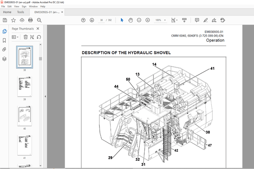
Task: Select page 39 thumbnail
Action: click(x=25, y=87)
